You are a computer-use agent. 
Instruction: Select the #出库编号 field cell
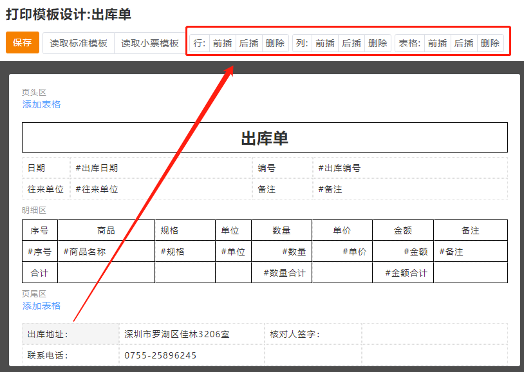click(x=409, y=168)
